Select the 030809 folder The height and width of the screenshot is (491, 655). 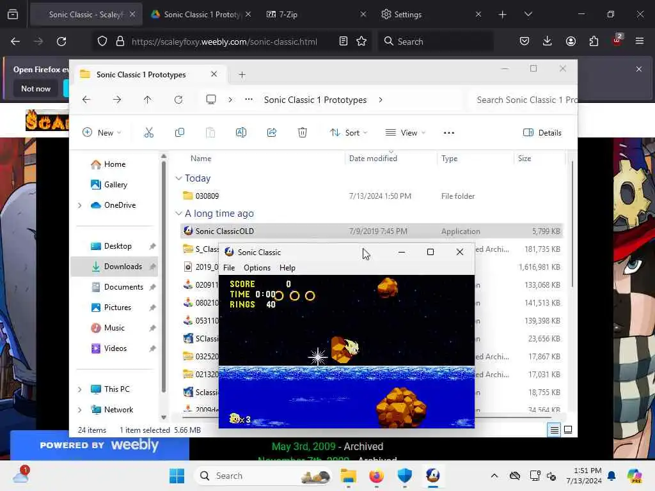[x=372, y=196]
